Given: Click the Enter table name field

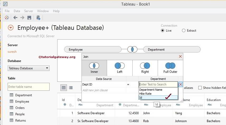Looking at the screenshot, I should [28, 87].
